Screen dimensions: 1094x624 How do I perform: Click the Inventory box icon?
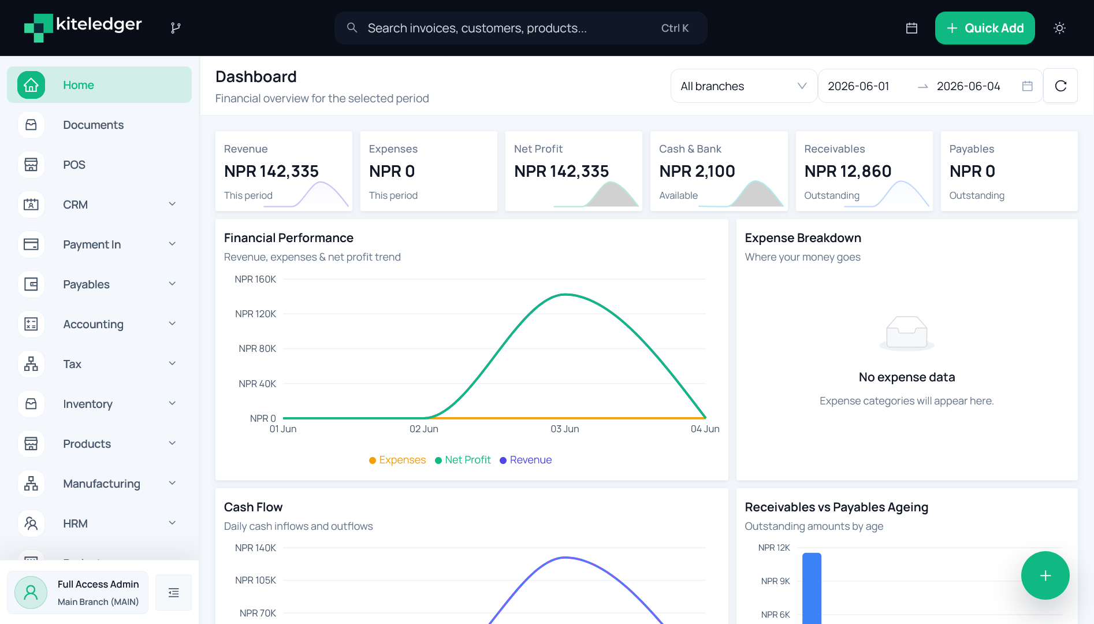[31, 404]
